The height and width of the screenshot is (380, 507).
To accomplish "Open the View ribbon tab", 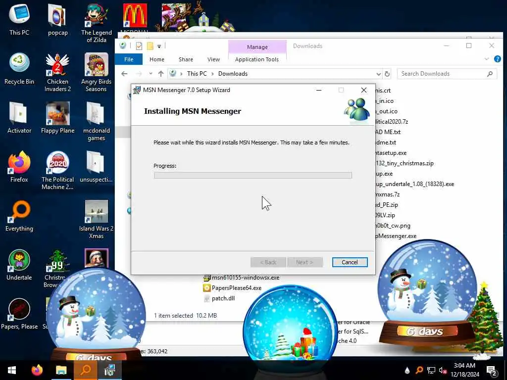I will (x=213, y=59).
